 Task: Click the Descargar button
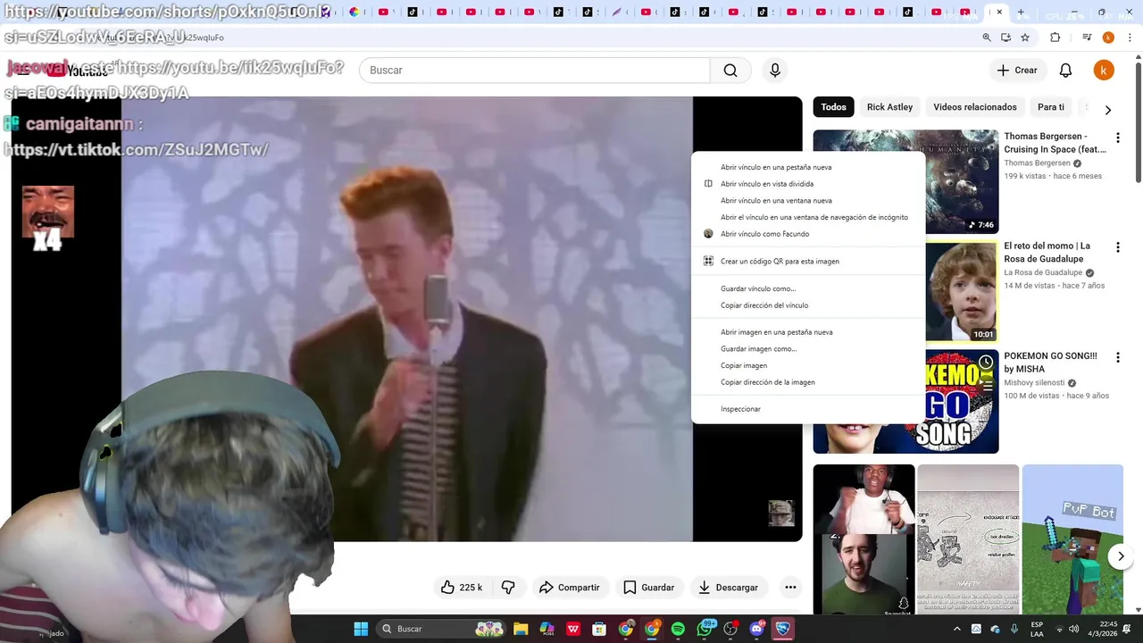click(x=728, y=587)
